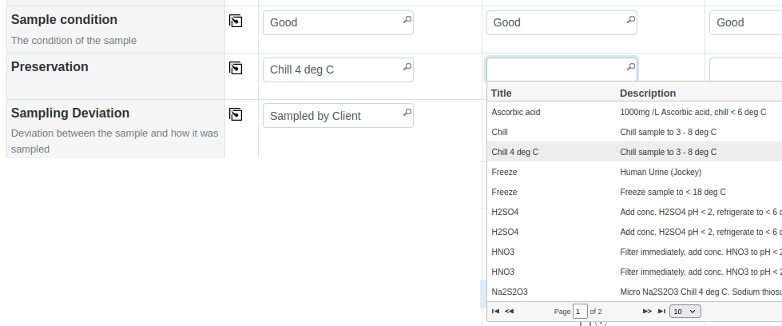
Task: Choose Na2S2O3 preservation option
Action: pyautogui.click(x=510, y=292)
